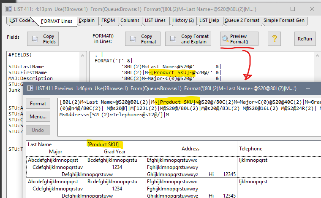Open the Menu... button in Preview
The width and height of the screenshot is (321, 198).
tap(38, 117)
